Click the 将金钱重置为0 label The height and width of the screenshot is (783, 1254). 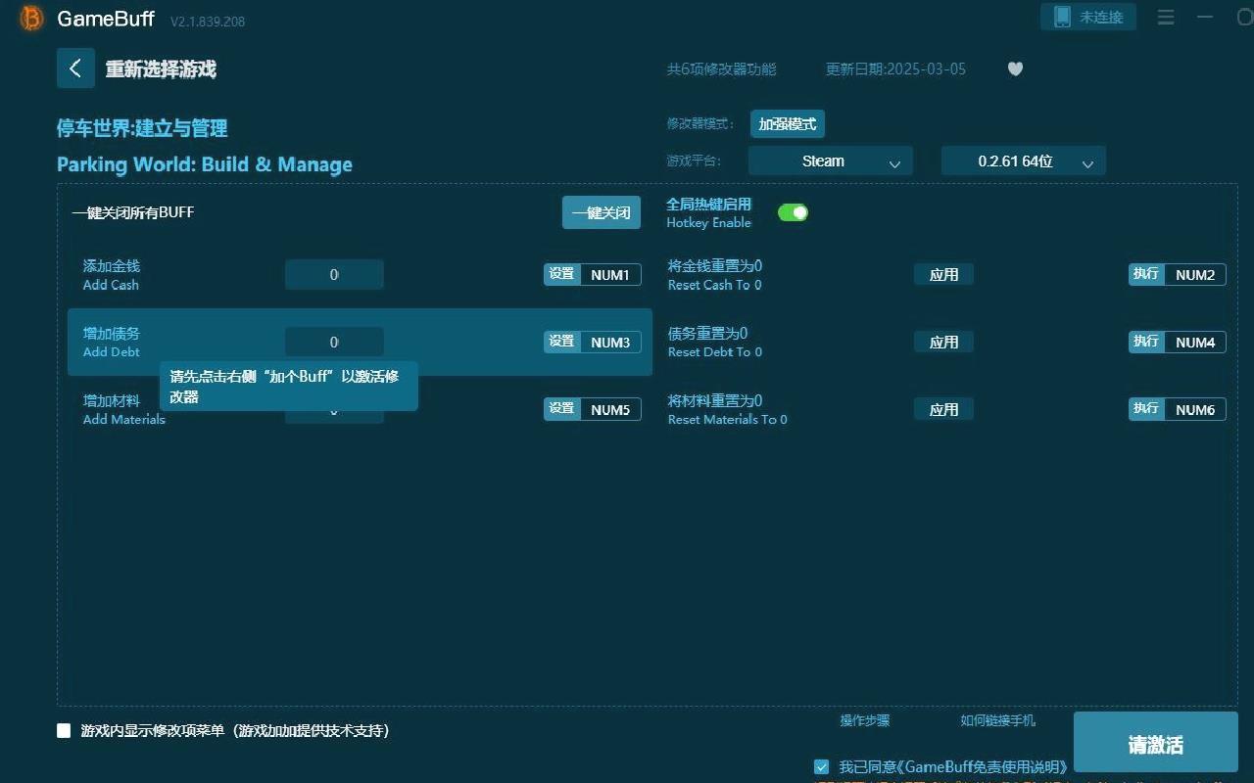coord(715,265)
